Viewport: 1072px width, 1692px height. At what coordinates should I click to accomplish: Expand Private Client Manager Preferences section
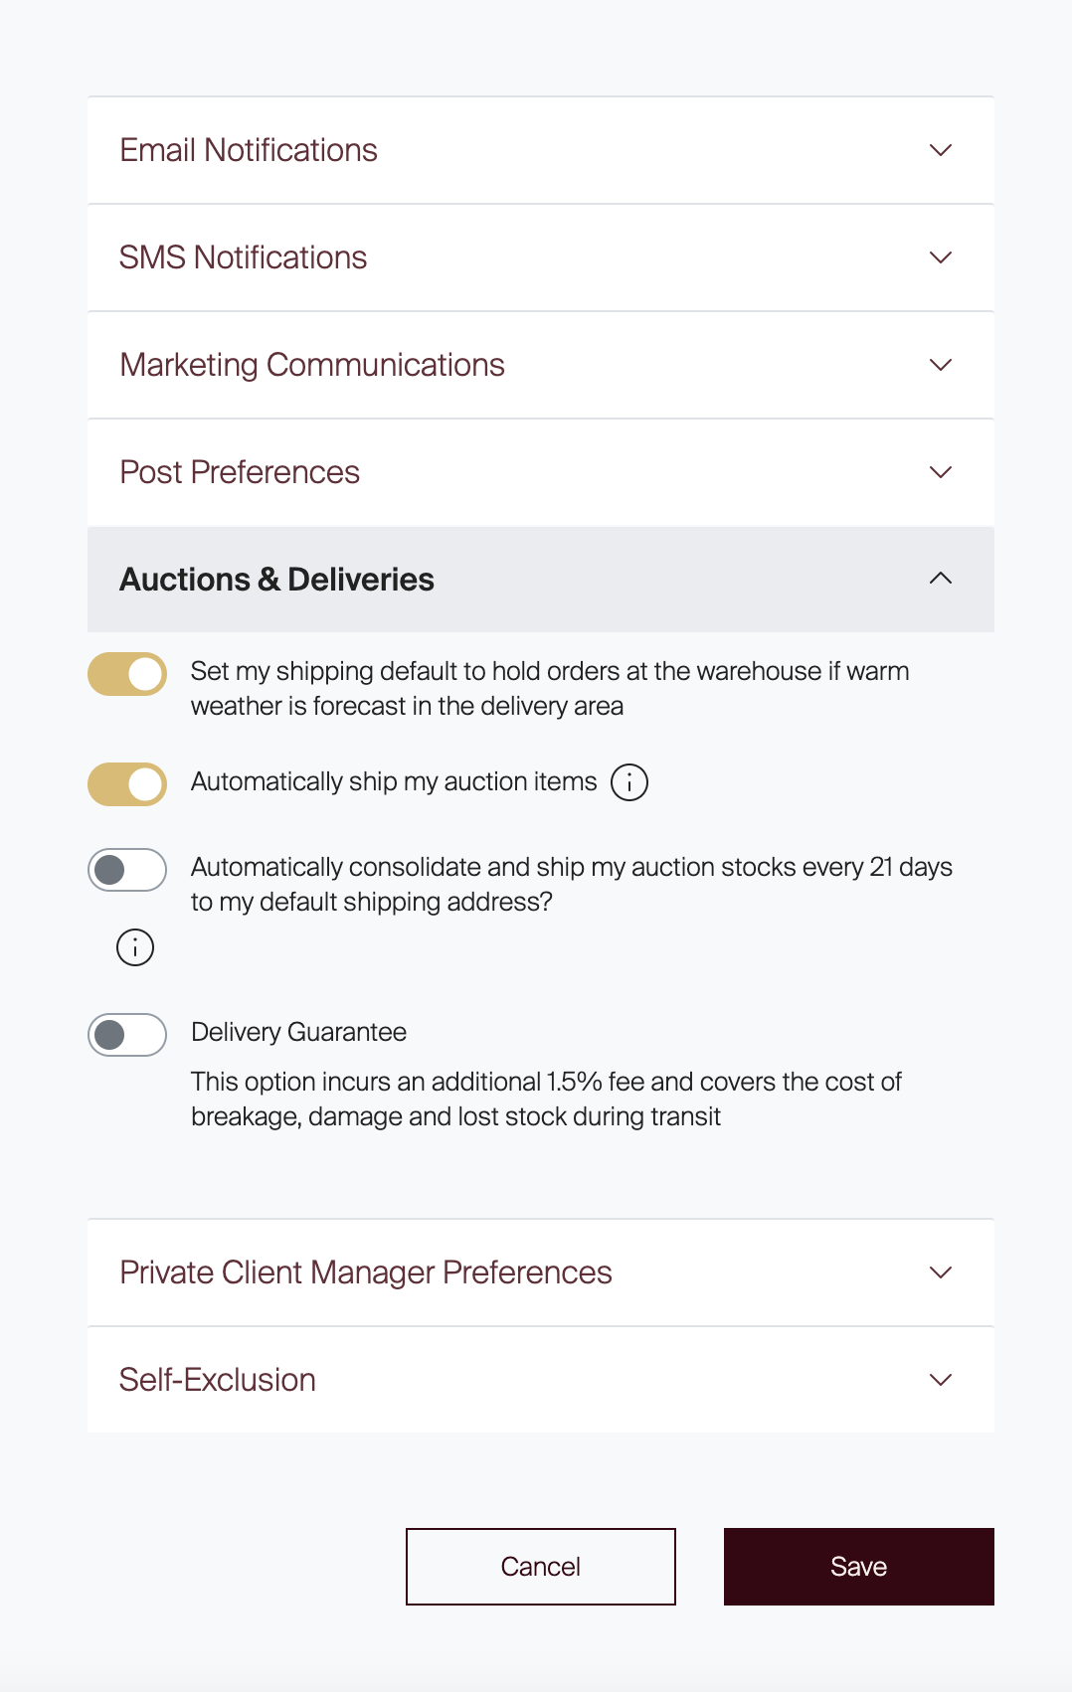coord(541,1272)
